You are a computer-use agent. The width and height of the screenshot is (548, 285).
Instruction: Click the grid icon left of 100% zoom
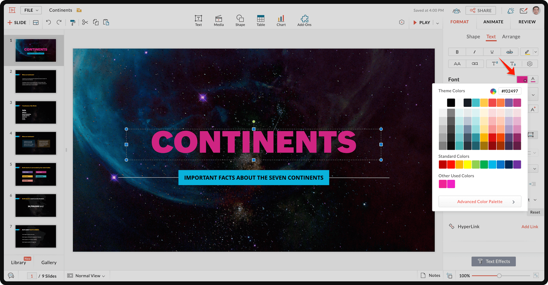point(450,276)
